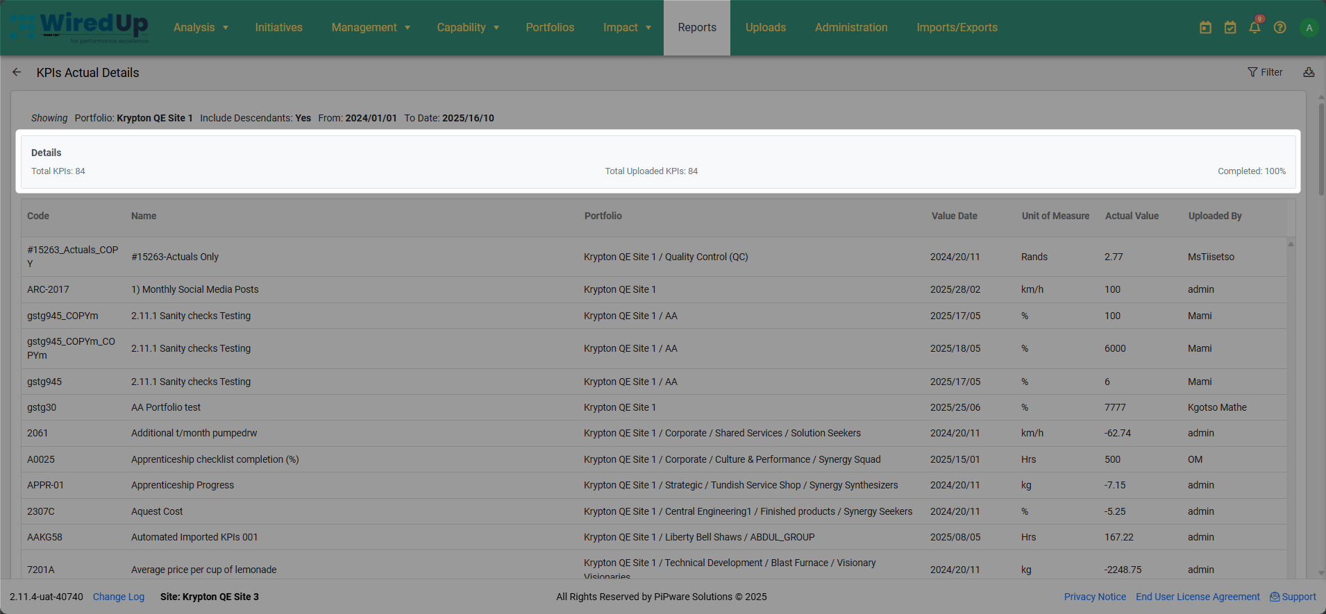
Task: Click the code 'AAKG58'
Action: pos(44,537)
